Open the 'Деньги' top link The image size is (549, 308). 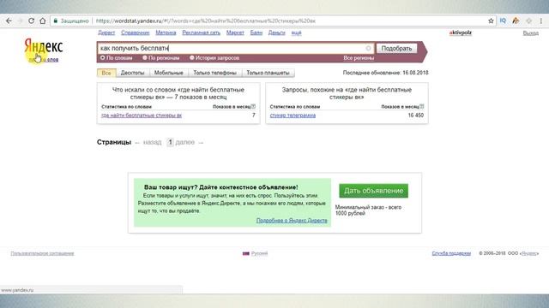pos(276,33)
